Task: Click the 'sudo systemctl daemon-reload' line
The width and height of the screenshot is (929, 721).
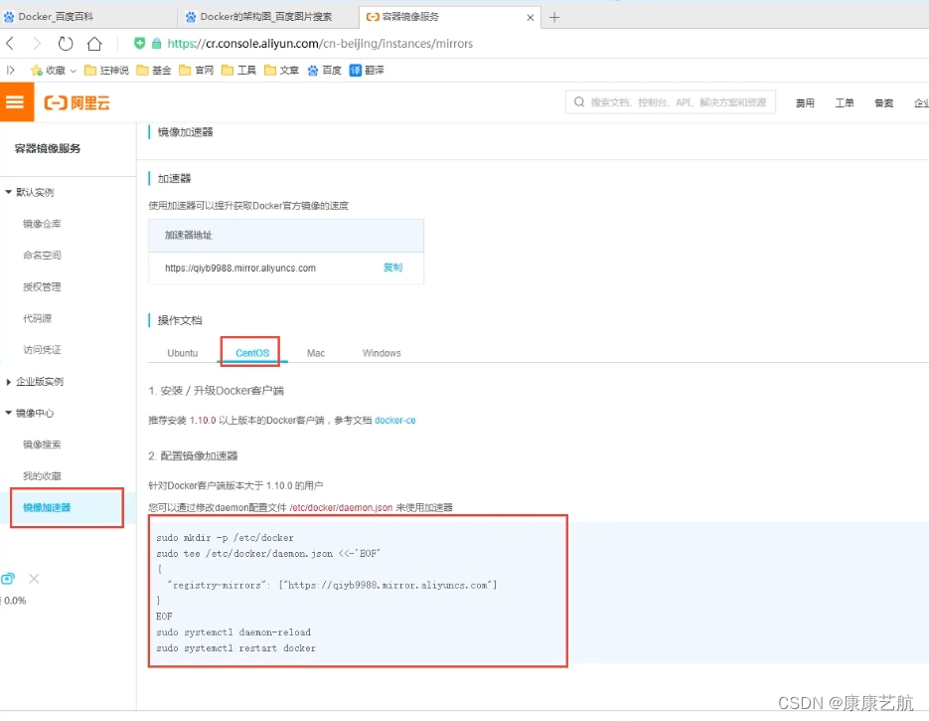Action: point(233,632)
